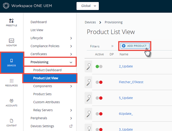Click the Workspace ONE UEM logo icon

coord(6,6)
